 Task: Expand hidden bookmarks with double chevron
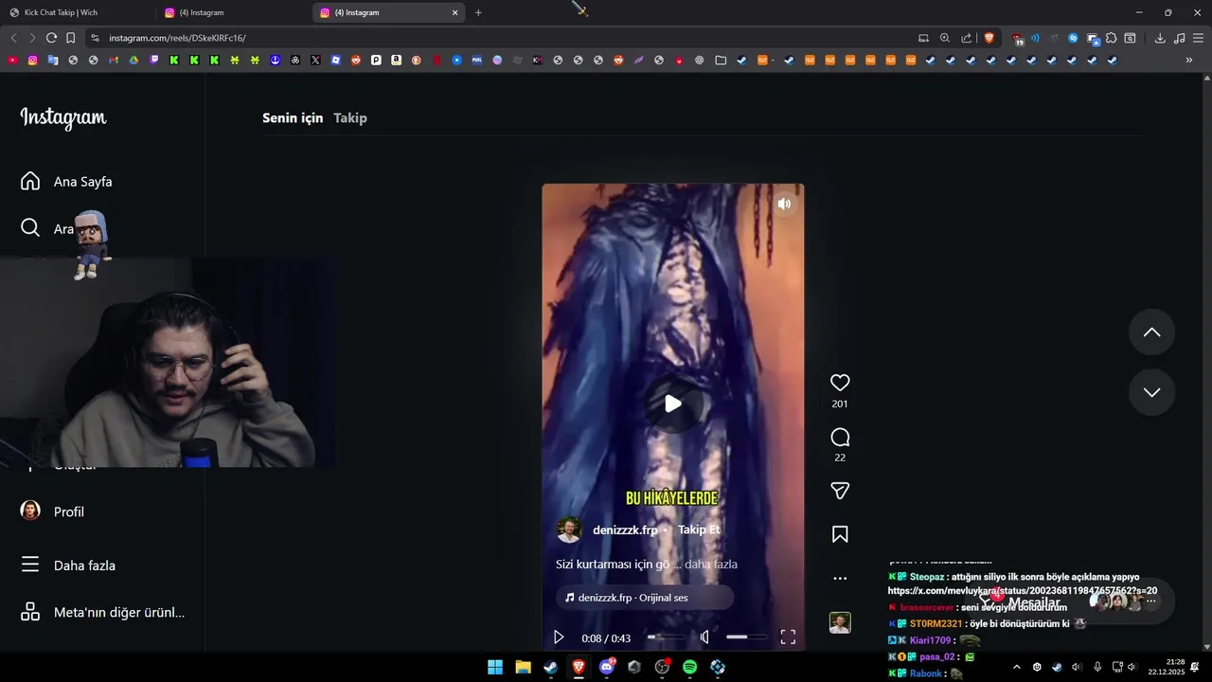click(x=1189, y=60)
